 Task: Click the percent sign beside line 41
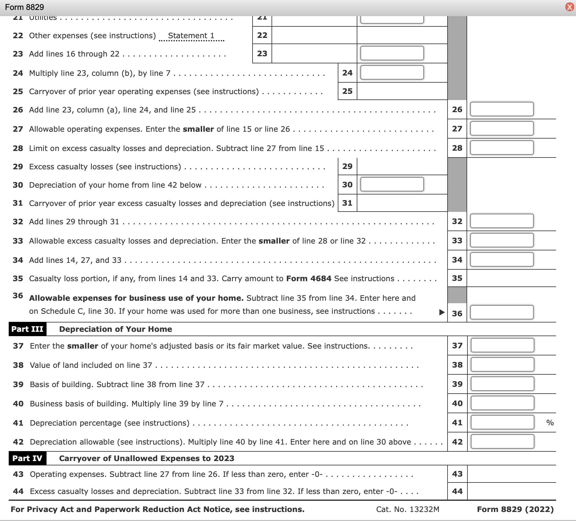(x=550, y=423)
